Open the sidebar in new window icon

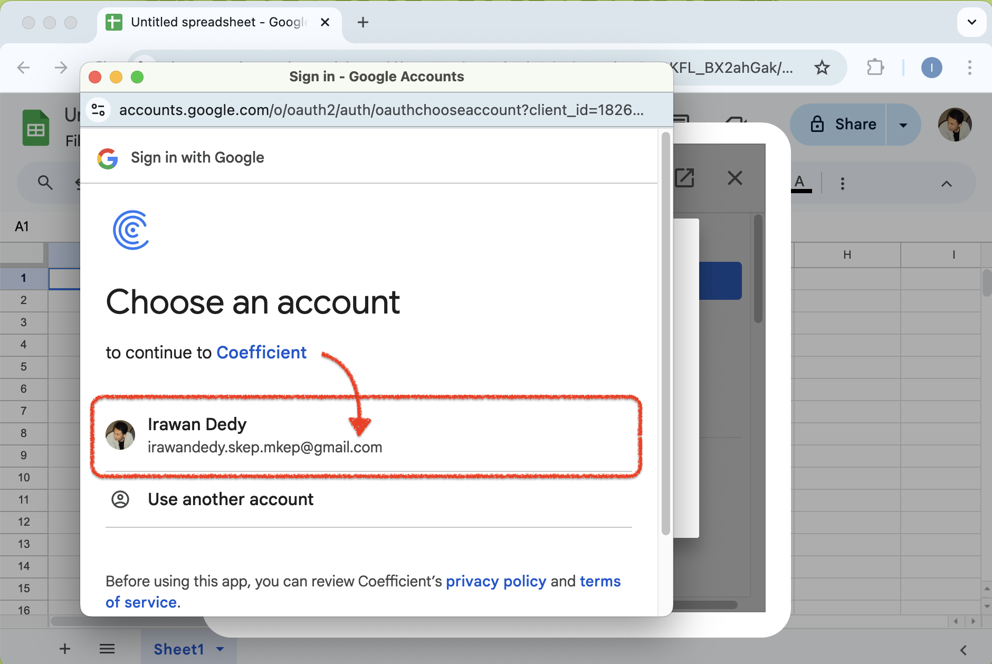coord(685,178)
